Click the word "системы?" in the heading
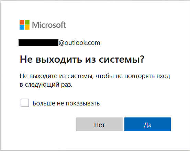Image resolution: width=190 pixels, height=151 pixels. [x=122, y=59]
